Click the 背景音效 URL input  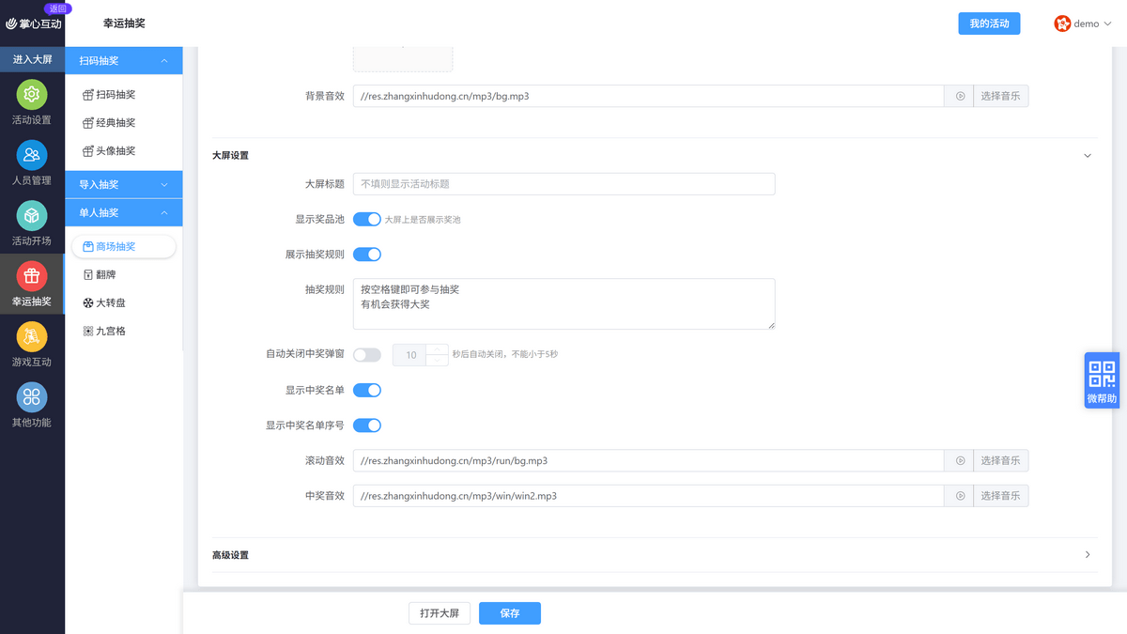click(x=649, y=96)
